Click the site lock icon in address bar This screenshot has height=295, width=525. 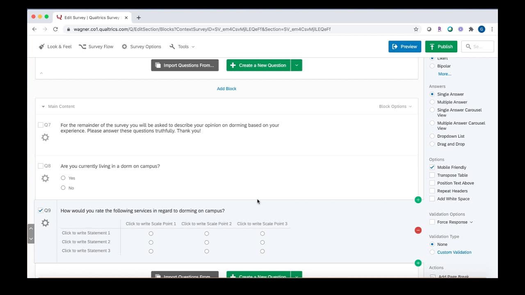pos(68,29)
